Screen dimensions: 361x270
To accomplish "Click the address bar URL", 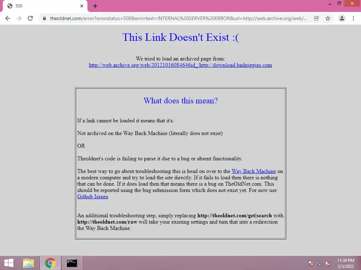I will [178, 18].
